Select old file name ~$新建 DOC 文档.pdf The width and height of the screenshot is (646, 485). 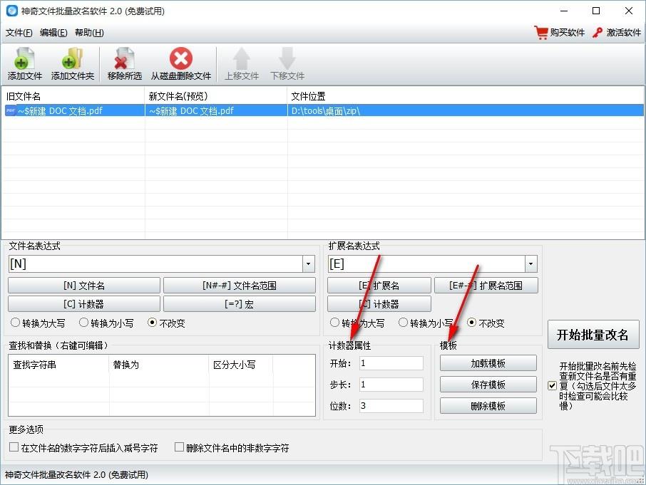tap(60, 110)
